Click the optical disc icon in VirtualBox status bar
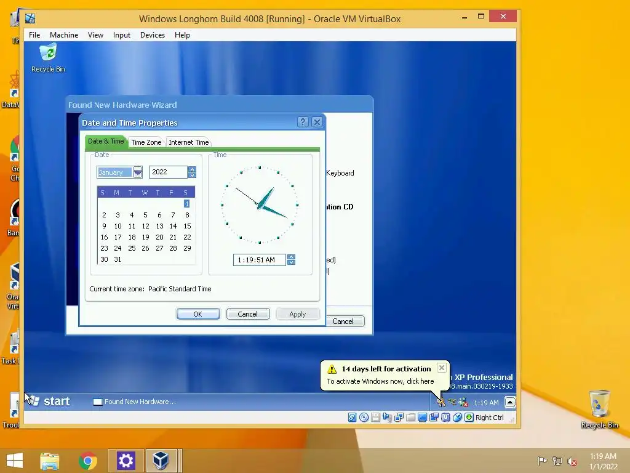Viewport: 630px width, 473px height. pos(364,418)
